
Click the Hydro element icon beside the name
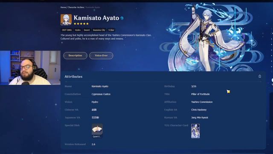(x=122, y=18)
